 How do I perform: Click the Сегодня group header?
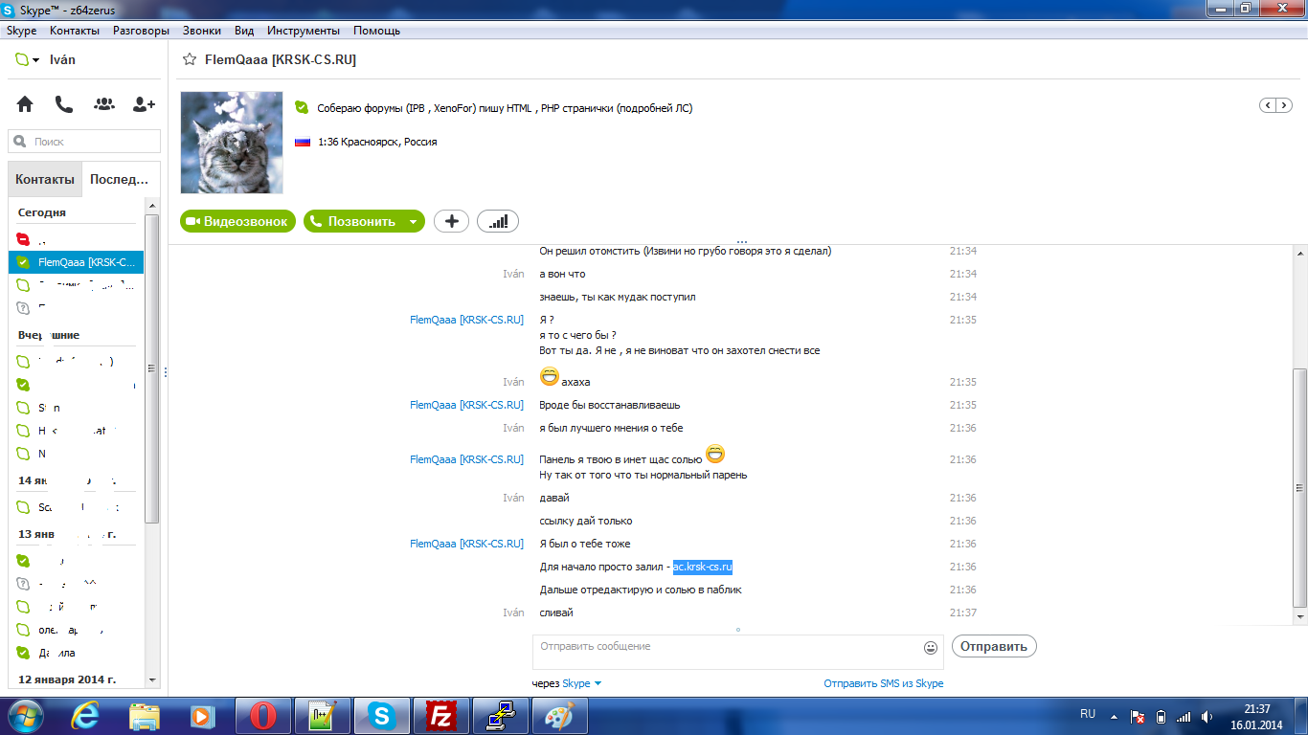42,212
